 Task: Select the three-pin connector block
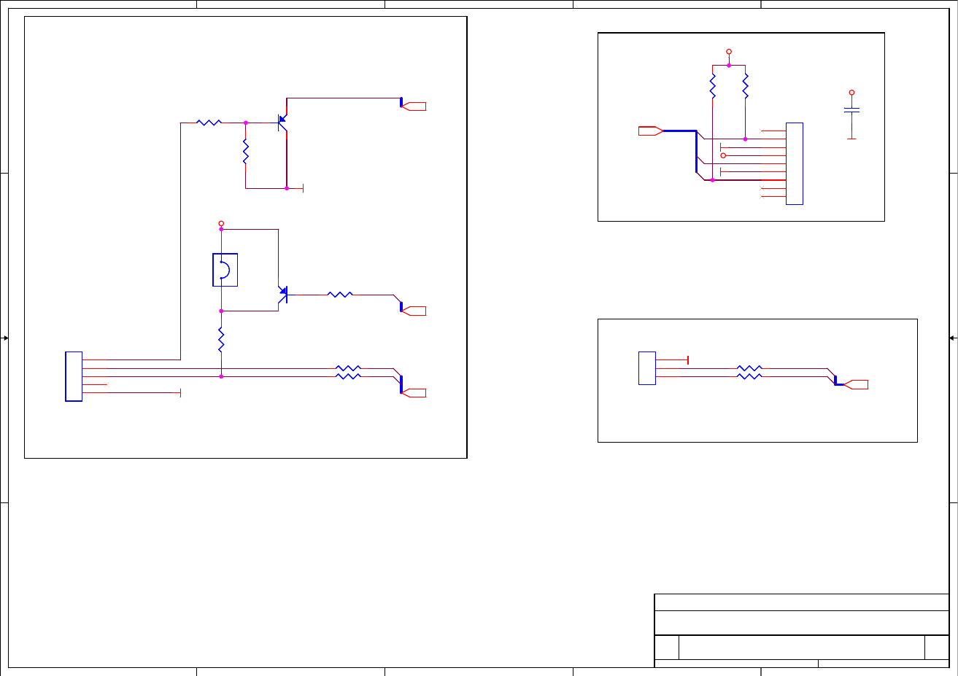647,368
